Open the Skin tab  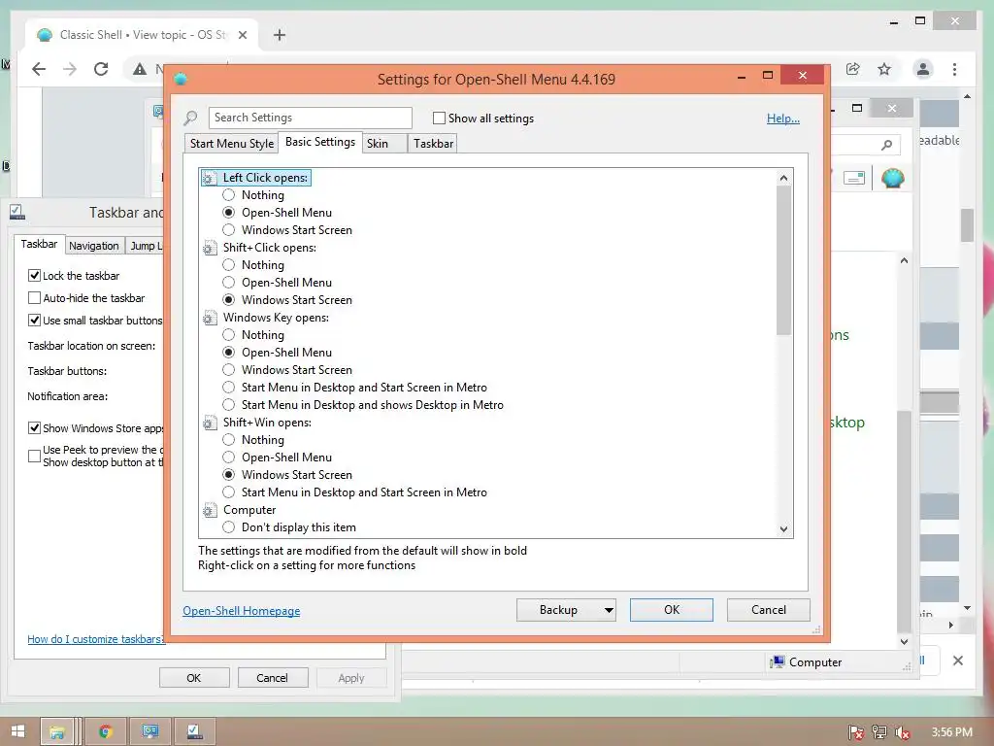click(x=384, y=144)
